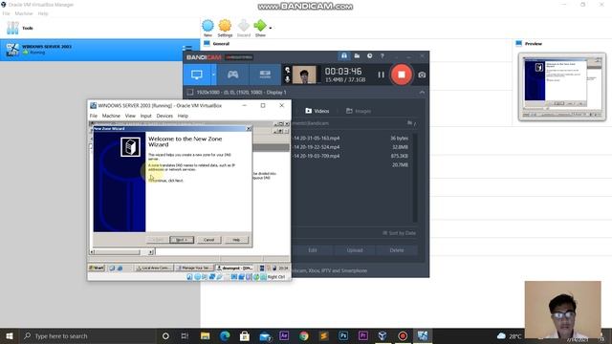Select Bandicam HDMI device recording mode icon

coord(265,75)
